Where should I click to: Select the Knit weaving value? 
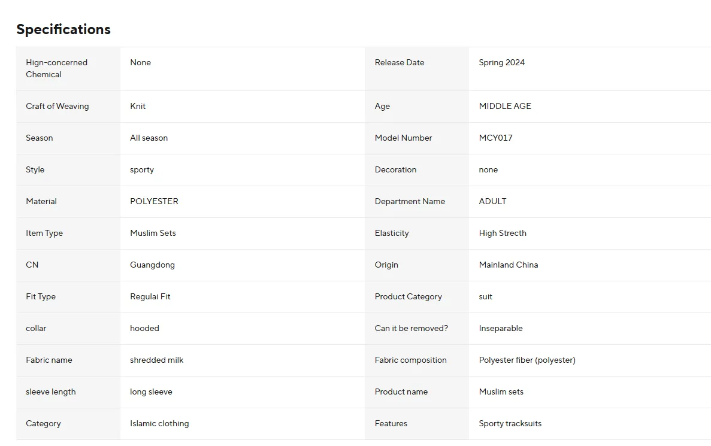(138, 106)
